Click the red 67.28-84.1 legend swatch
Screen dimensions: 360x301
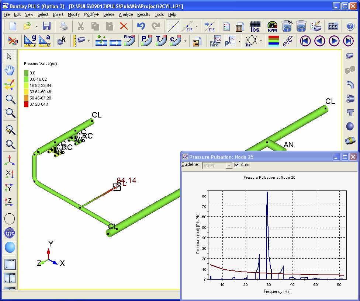click(26, 104)
